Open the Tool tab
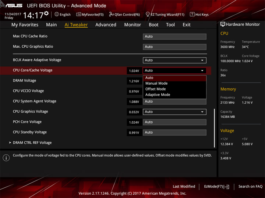Screen dimensions: 265x198 pos(170,25)
